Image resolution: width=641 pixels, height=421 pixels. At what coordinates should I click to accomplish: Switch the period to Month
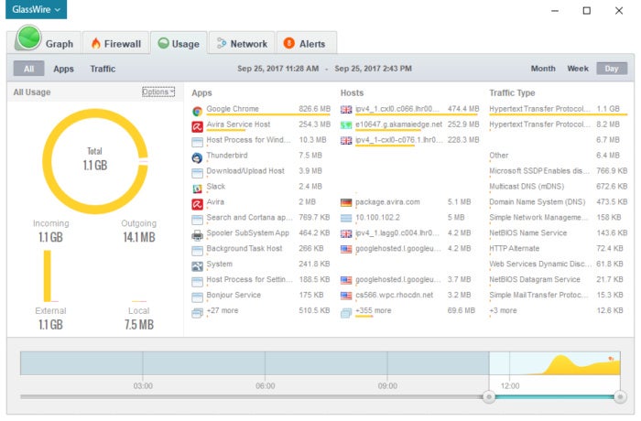tap(543, 69)
